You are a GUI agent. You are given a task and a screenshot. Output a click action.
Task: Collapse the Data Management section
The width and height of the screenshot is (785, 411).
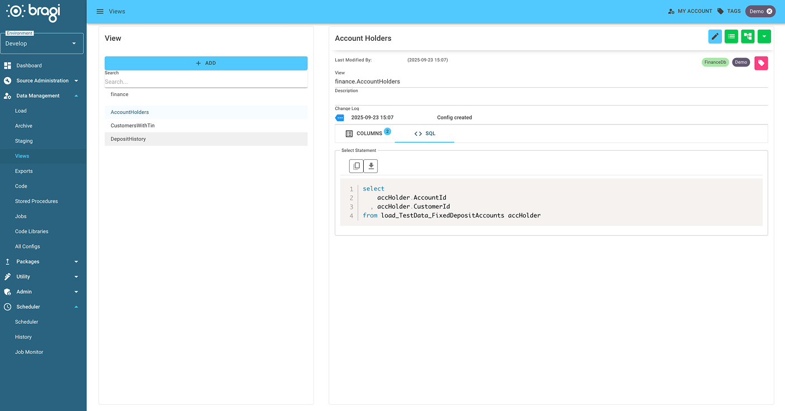click(76, 96)
